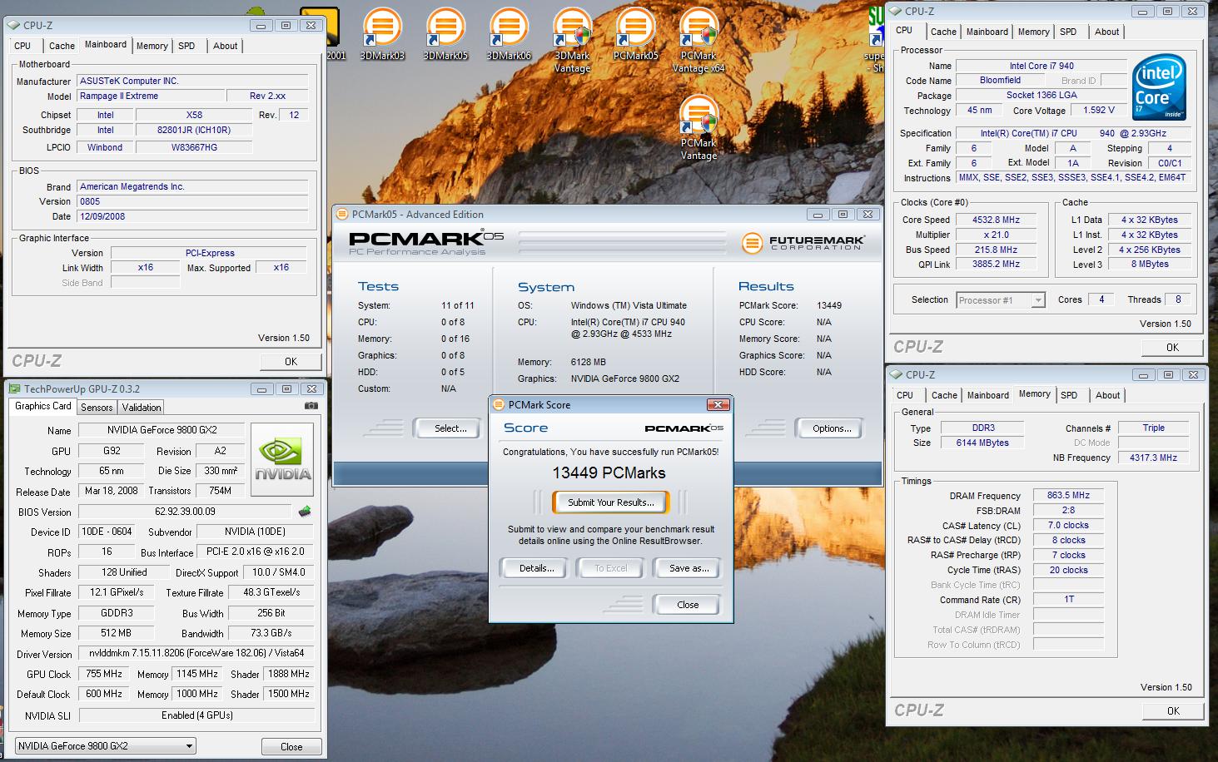
Task: Click the title bar icon of the CPU-Z Memory window
Action: [x=897, y=374]
